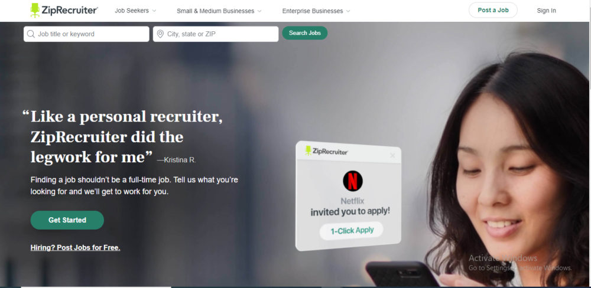Screen dimensions: 591x288
Task: Click the 1-Click Apply button
Action: pos(352,231)
